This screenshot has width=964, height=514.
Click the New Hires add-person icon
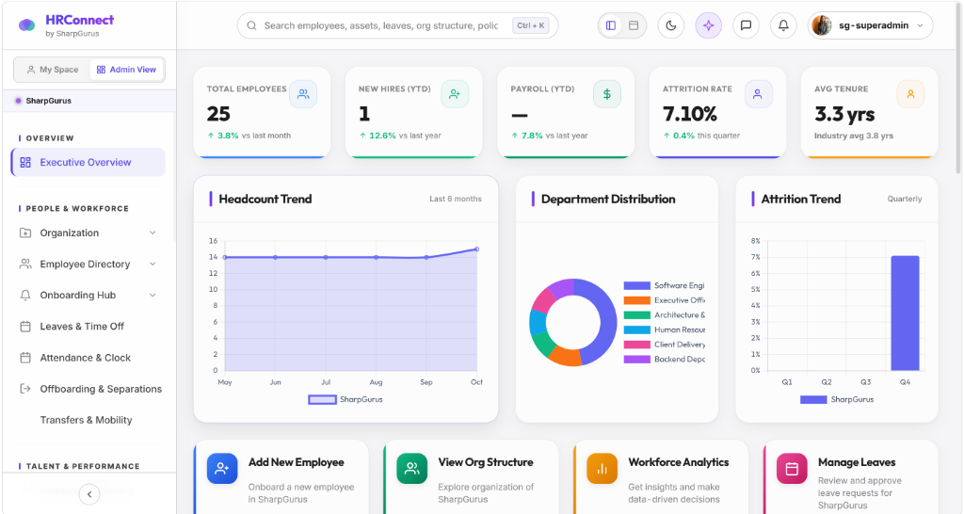point(455,94)
